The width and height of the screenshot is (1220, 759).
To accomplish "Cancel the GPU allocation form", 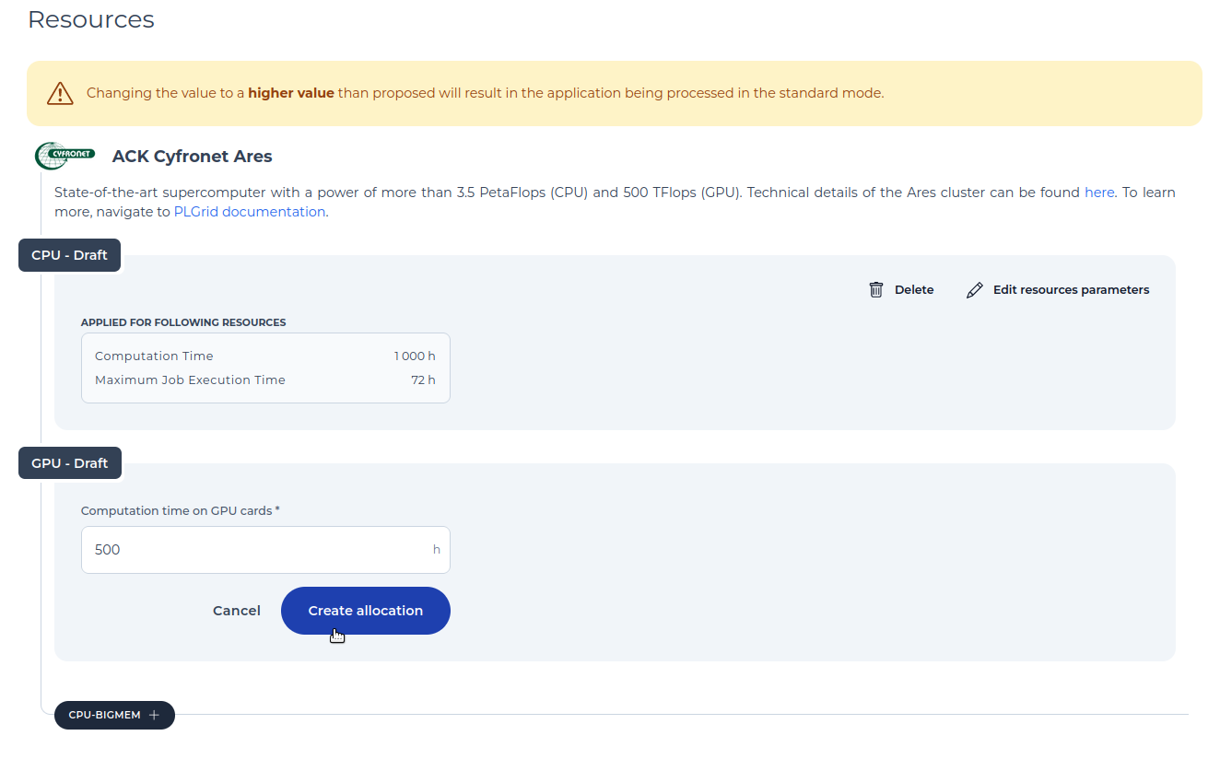I will point(237,611).
